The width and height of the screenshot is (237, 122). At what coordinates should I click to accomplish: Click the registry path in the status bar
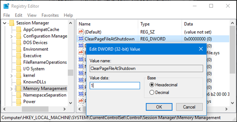coord(111,118)
